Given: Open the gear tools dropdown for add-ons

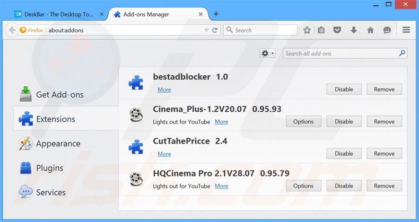Looking at the screenshot, I should pos(267,54).
